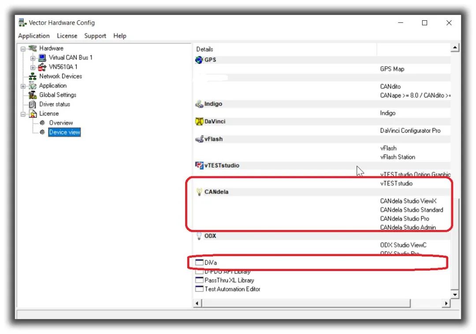
Task: Click the Test Automation Editor icon
Action: tap(199, 289)
